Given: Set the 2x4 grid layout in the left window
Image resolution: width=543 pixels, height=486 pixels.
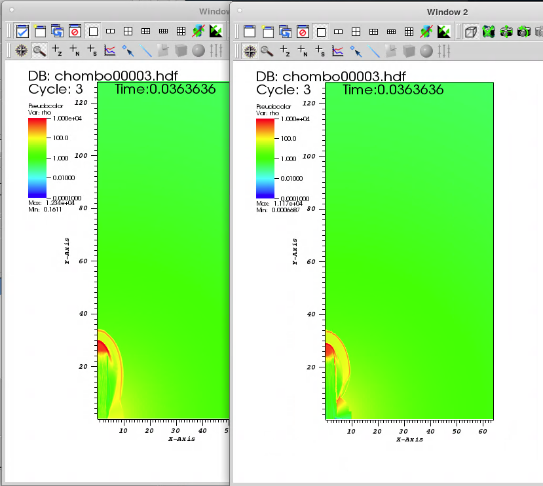Looking at the screenshot, I should 164,31.
